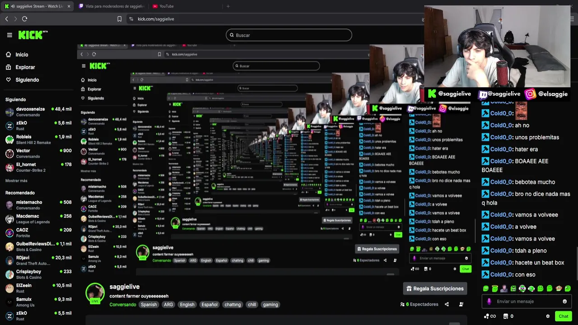Select the ARG tag
Image resolution: width=578 pixels, height=325 pixels.
coord(168,305)
